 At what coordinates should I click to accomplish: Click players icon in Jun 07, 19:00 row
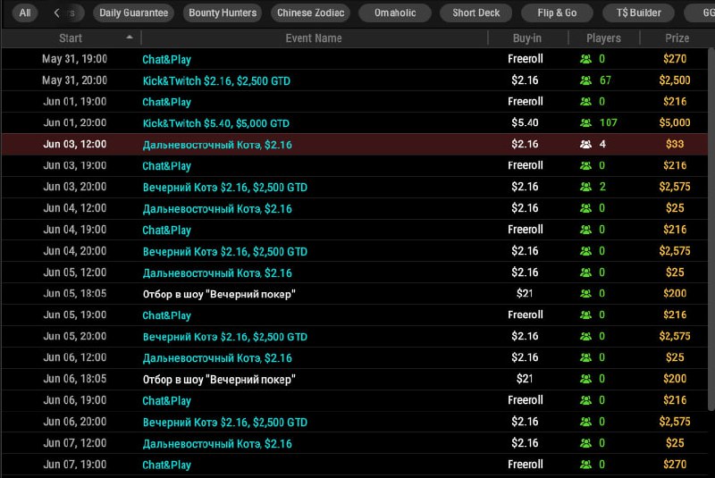pos(585,465)
